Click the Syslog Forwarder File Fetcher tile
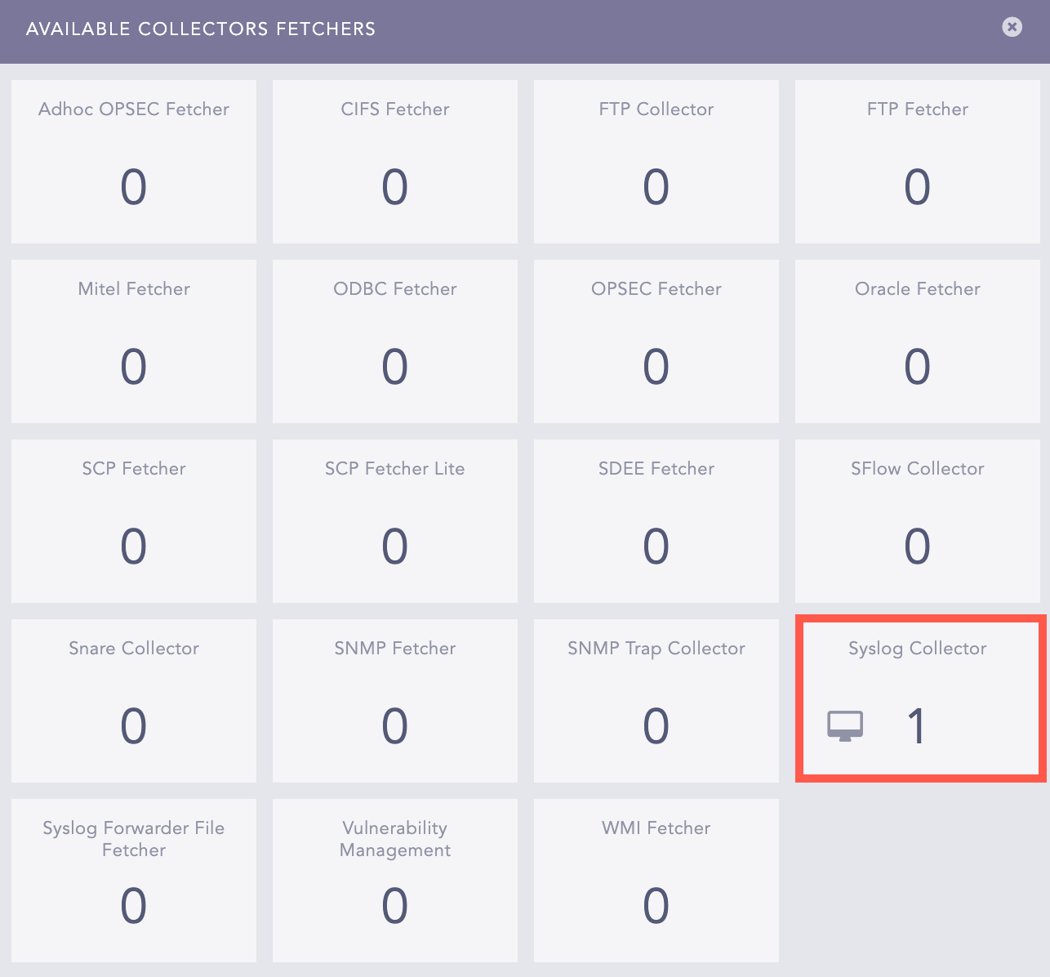 pos(133,881)
